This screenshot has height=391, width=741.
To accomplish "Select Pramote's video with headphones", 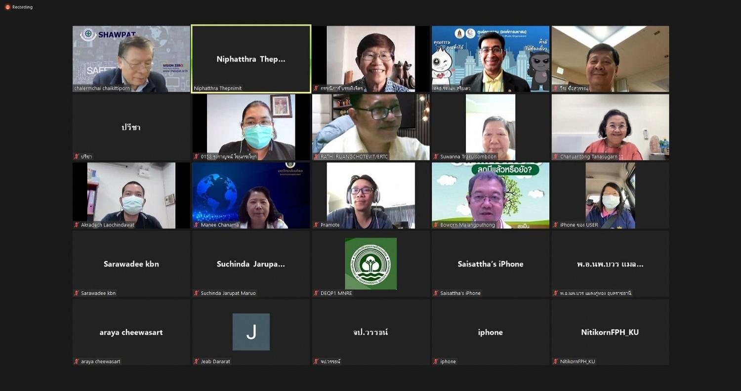I will point(371,195).
